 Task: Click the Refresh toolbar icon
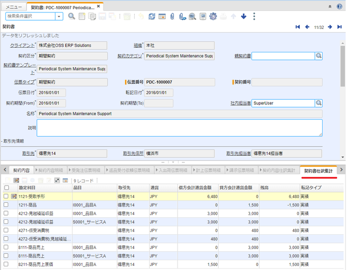152,17
